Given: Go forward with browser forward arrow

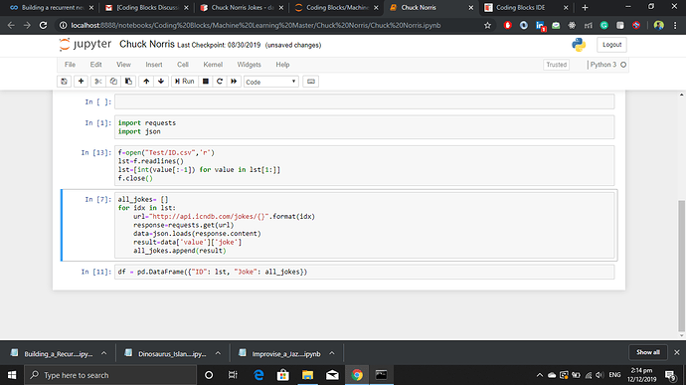Looking at the screenshot, I should pos(27,26).
